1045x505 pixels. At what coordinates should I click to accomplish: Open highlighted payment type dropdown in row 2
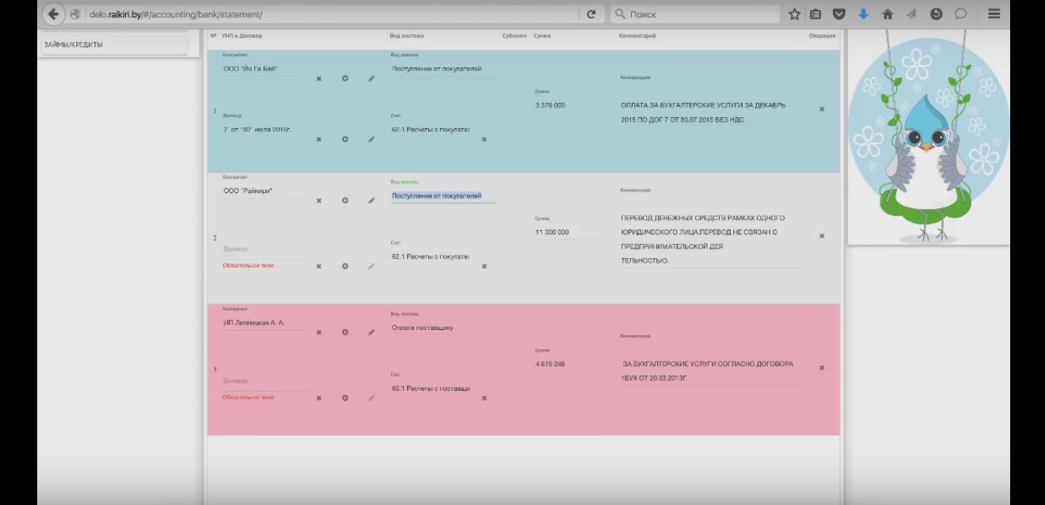pos(443,196)
